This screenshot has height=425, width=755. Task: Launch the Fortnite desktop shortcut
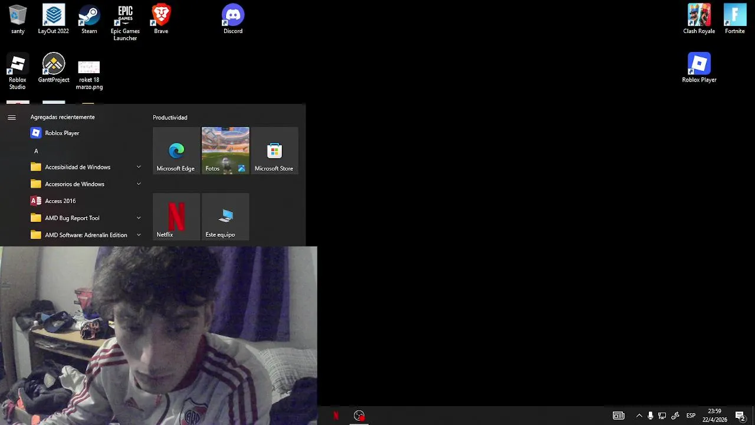(x=735, y=19)
